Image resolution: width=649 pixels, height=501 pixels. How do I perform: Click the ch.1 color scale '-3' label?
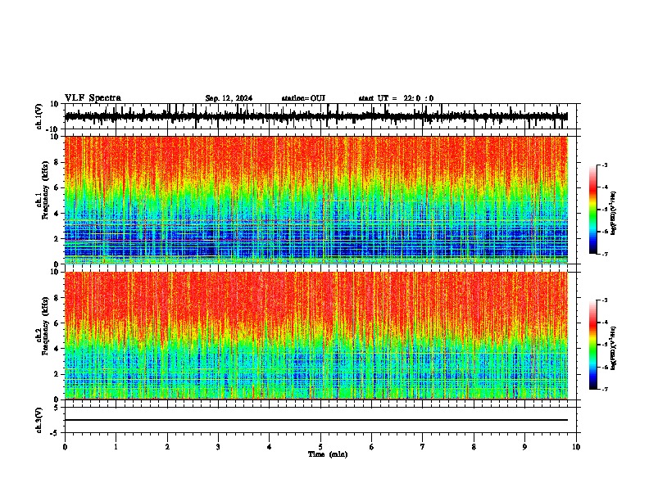click(605, 165)
